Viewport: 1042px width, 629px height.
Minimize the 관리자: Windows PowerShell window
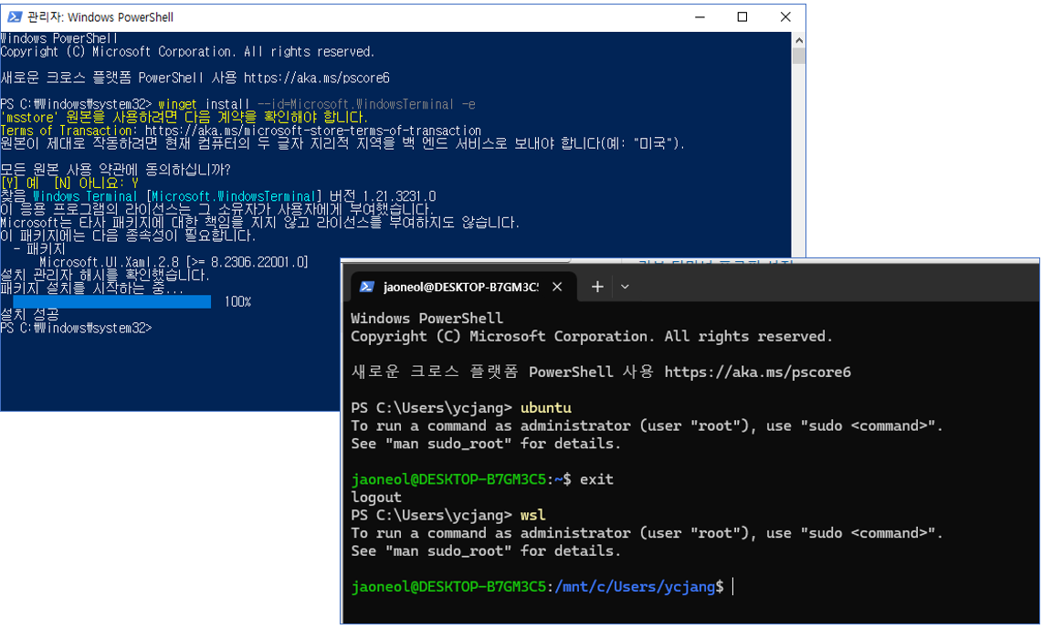click(x=700, y=16)
